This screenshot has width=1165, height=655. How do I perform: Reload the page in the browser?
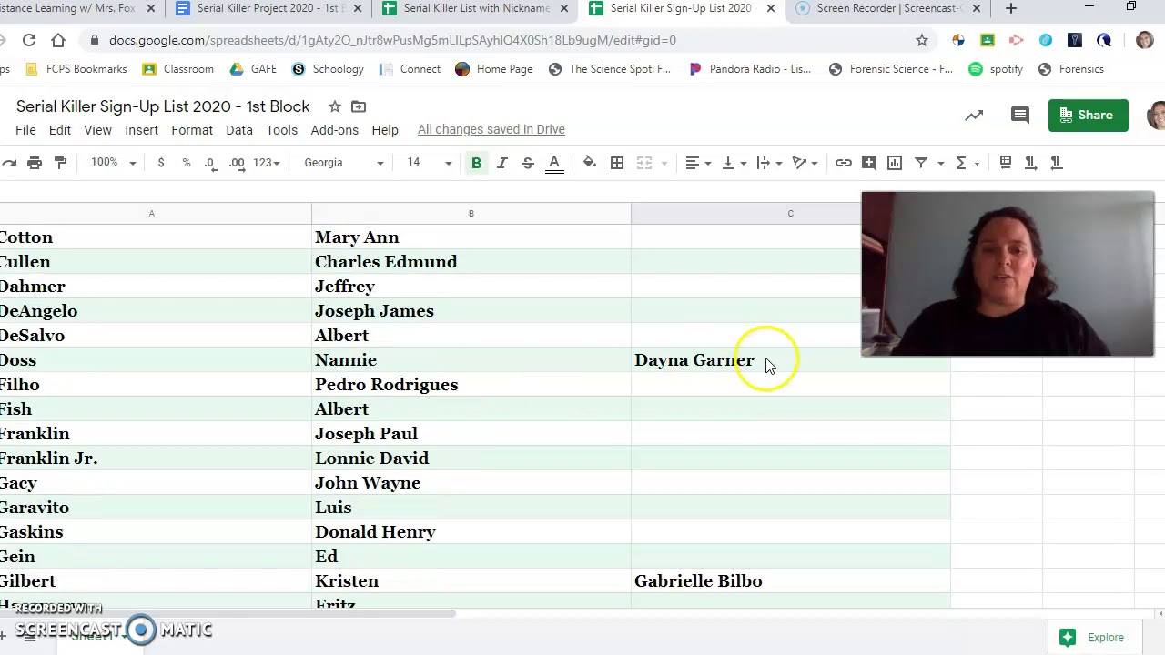(29, 40)
